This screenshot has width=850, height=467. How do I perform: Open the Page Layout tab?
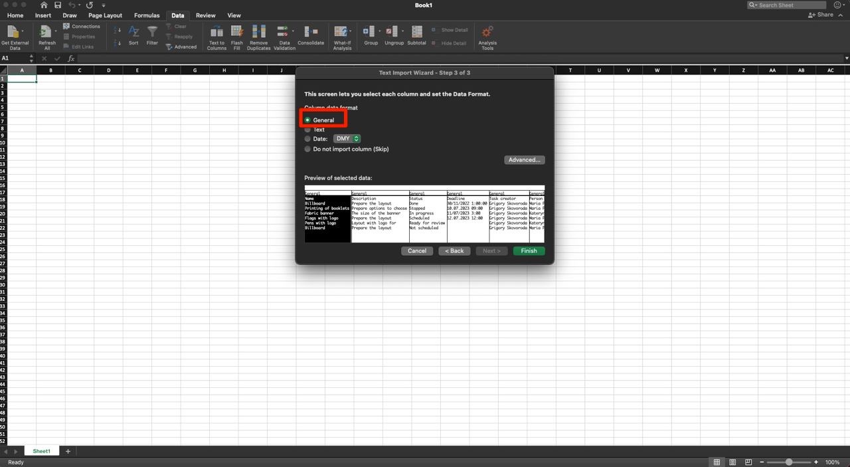tap(105, 15)
